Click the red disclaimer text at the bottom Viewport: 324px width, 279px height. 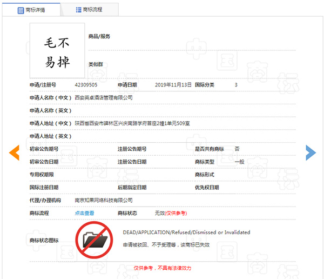point(162,268)
